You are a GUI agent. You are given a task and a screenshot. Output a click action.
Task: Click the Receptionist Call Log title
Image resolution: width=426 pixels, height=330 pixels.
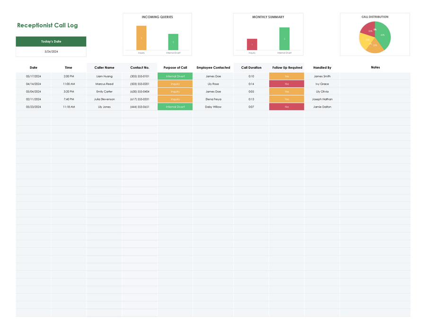[47, 25]
